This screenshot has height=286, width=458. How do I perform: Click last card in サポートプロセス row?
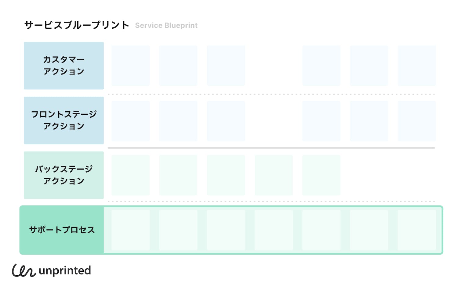[416, 230]
